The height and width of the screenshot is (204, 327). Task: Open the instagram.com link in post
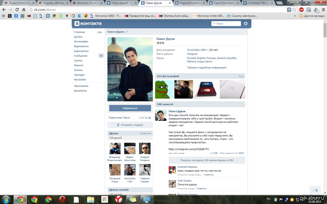[189, 149]
